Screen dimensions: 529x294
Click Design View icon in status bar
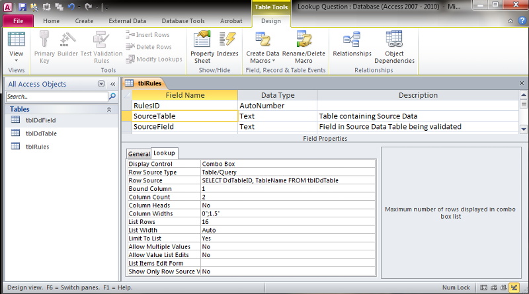[x=514, y=287]
